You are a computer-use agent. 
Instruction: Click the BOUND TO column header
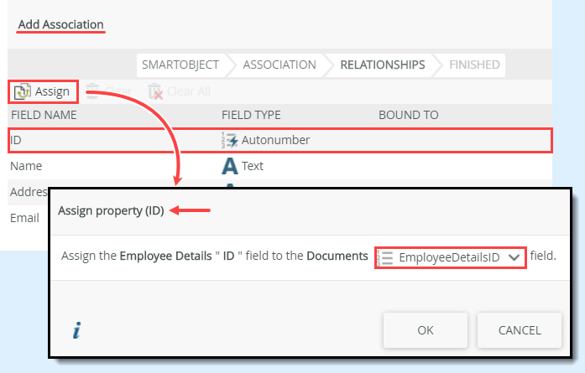[x=409, y=115]
